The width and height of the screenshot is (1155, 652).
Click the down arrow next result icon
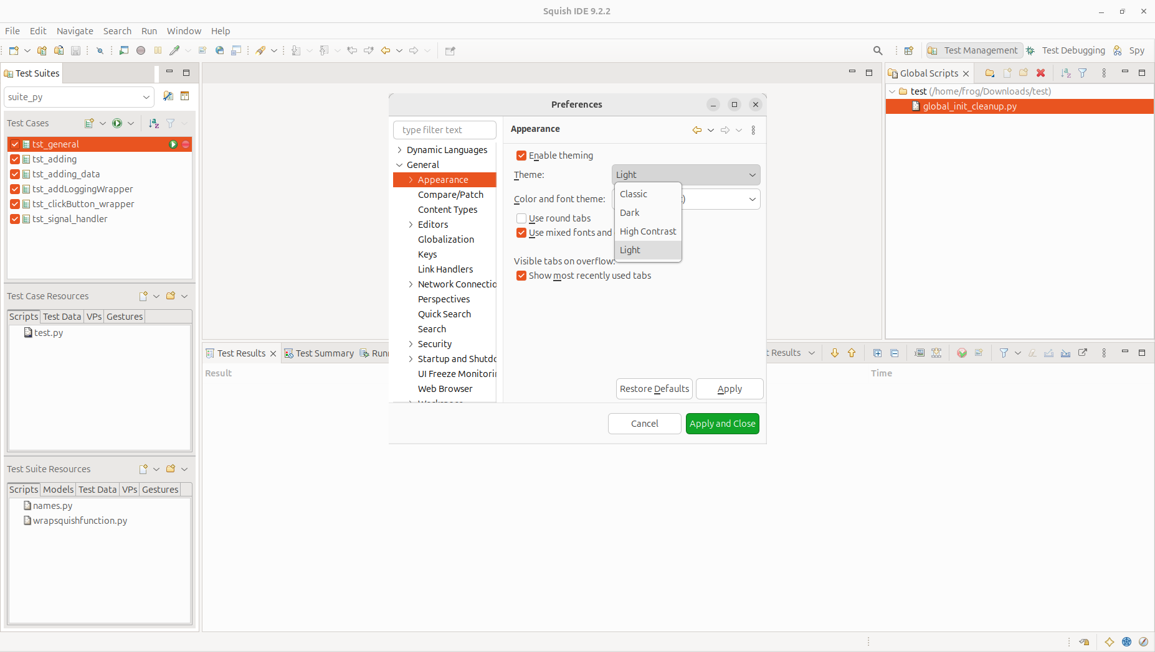coord(835,353)
